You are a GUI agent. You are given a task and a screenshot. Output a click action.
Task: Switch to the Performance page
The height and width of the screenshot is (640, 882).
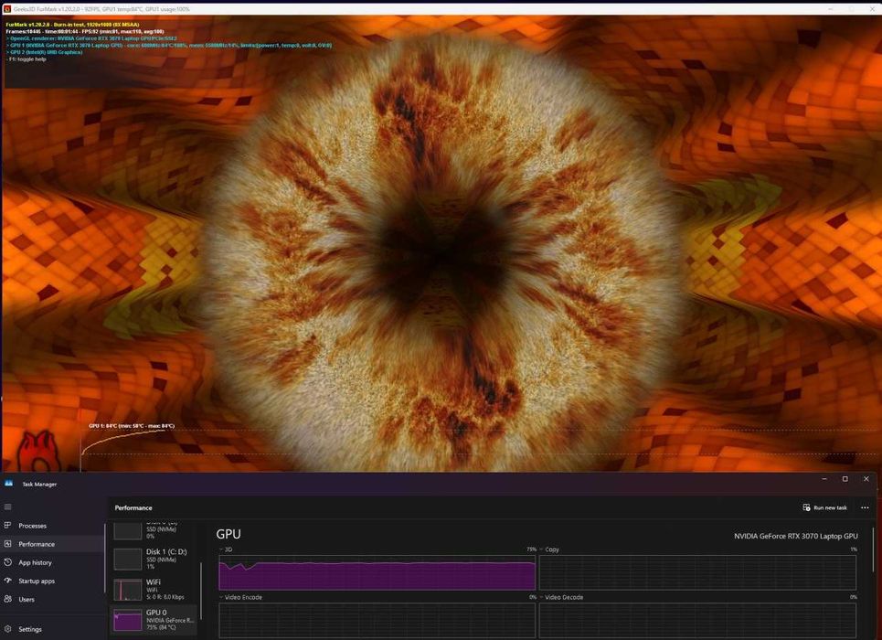(x=37, y=544)
